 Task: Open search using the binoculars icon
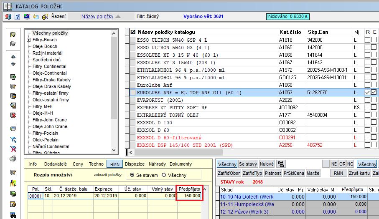(13, 215)
